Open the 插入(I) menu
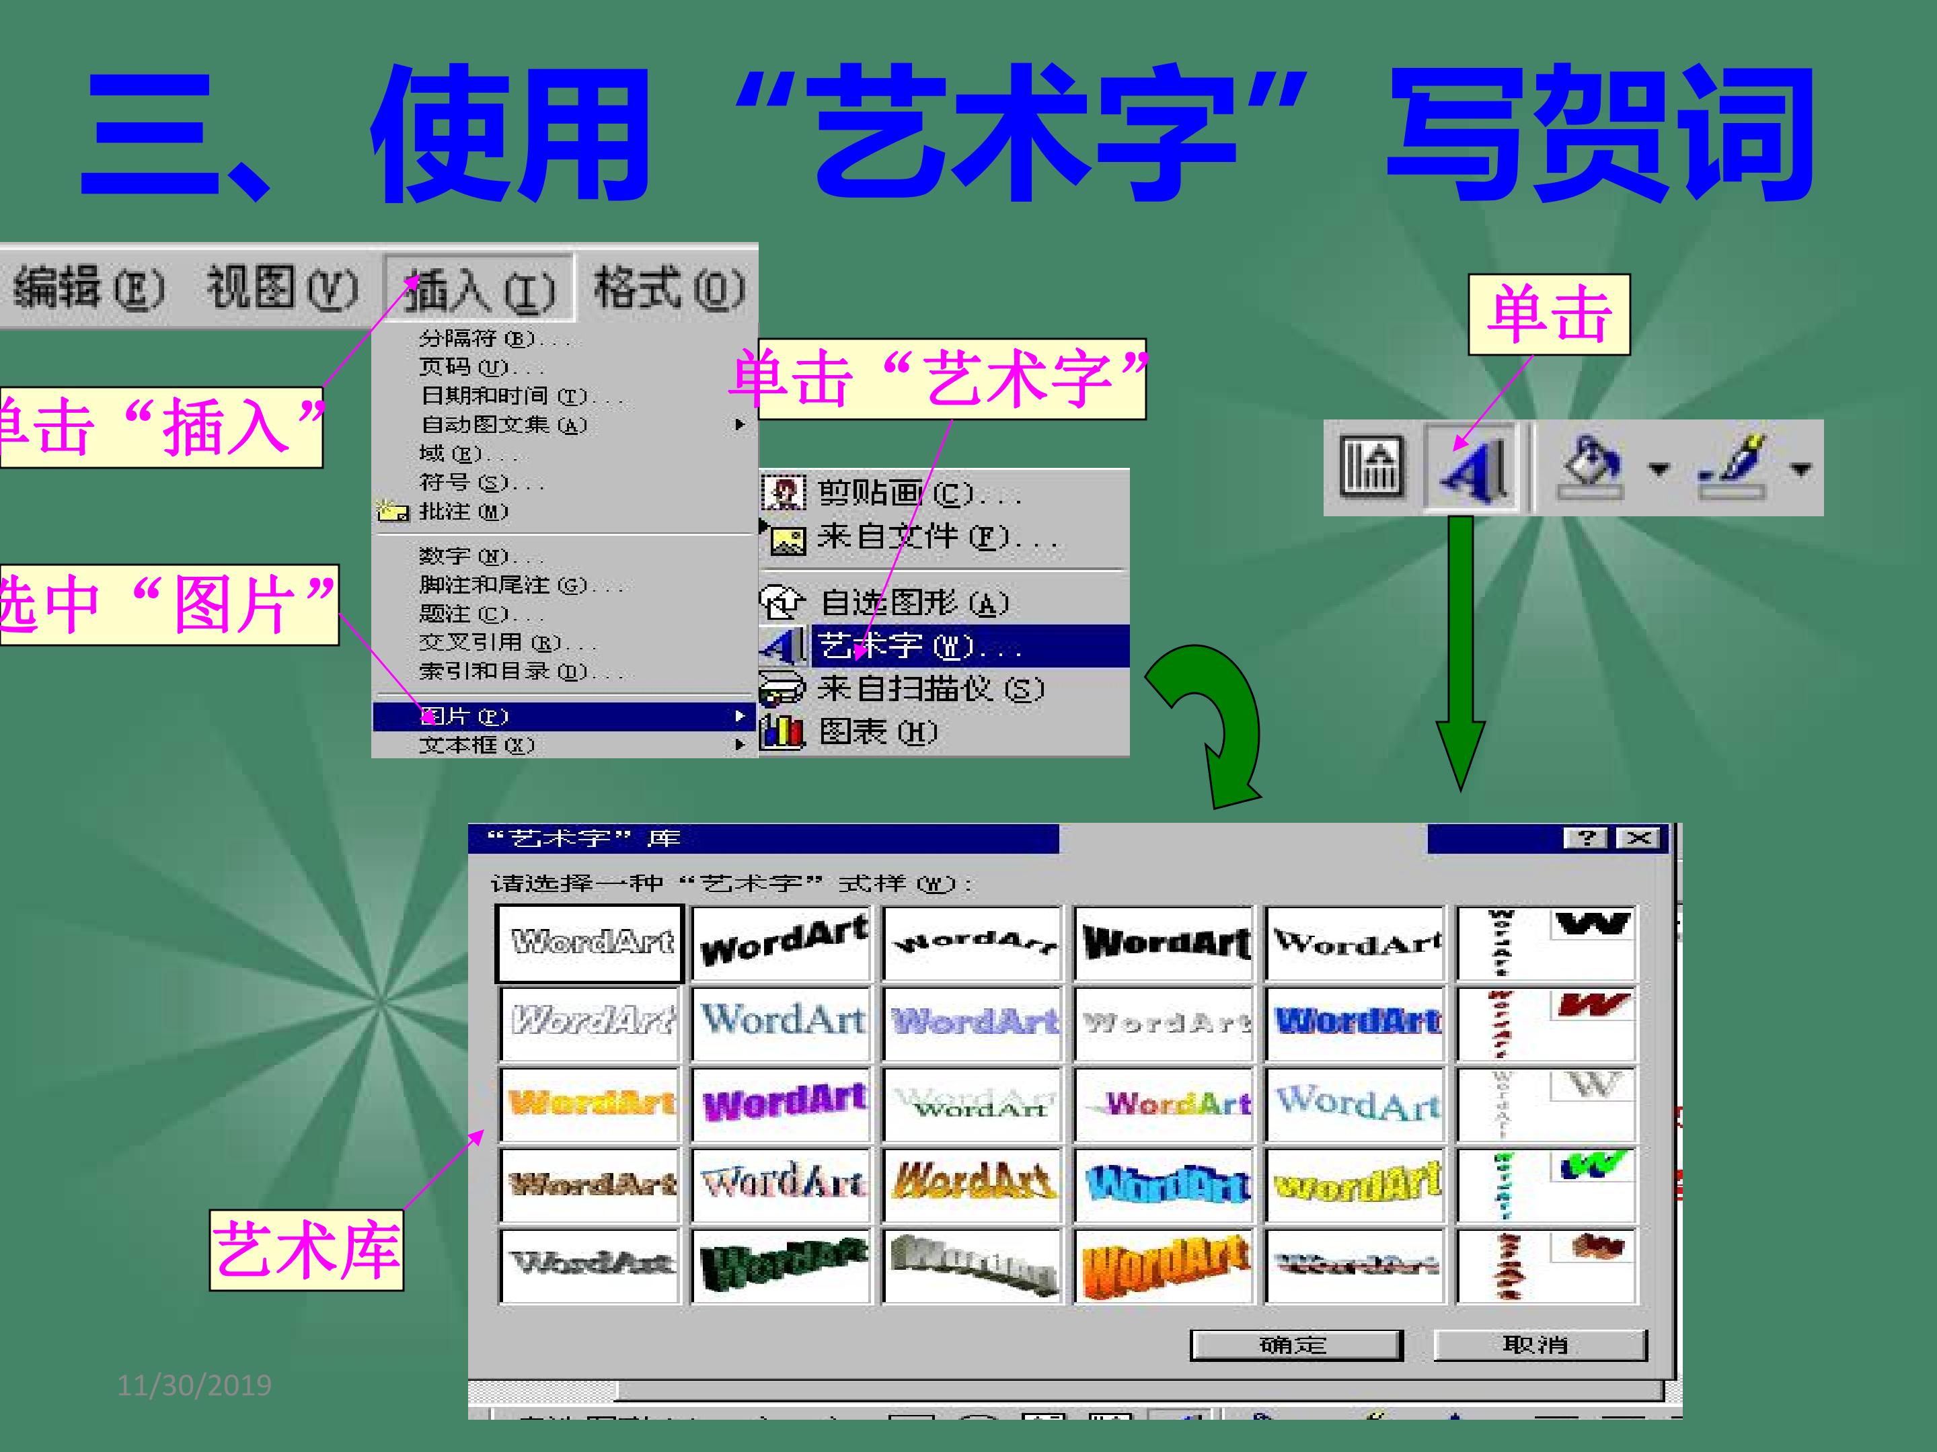Screen dimensions: 1937x1452 click(x=479, y=288)
